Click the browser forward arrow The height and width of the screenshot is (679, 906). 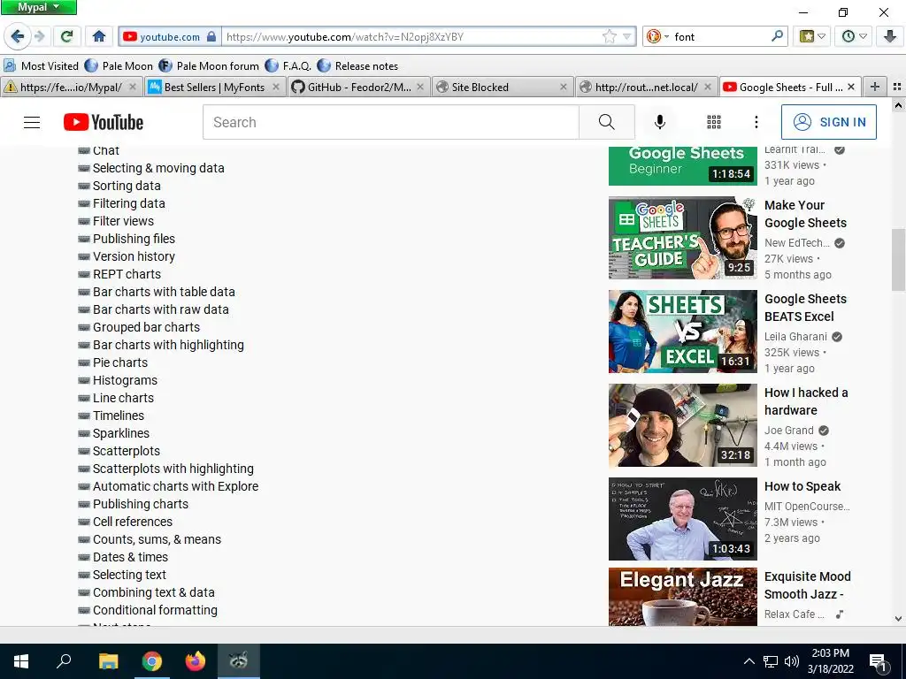click(x=40, y=37)
